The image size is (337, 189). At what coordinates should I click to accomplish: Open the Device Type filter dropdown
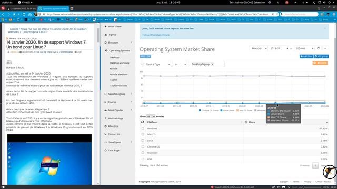pyautogui.click(x=158, y=64)
